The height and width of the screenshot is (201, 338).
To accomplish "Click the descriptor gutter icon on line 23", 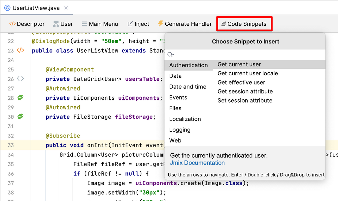I will click(x=21, y=50).
